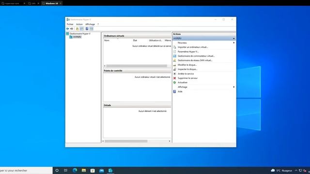310x174 pixels.
Task: Click Actualiser in Actions pane
Action: pos(183,83)
